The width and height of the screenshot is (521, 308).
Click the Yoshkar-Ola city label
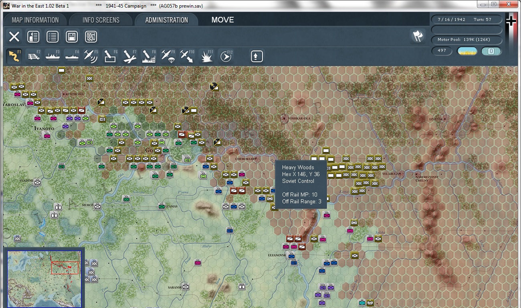[x=299, y=119]
